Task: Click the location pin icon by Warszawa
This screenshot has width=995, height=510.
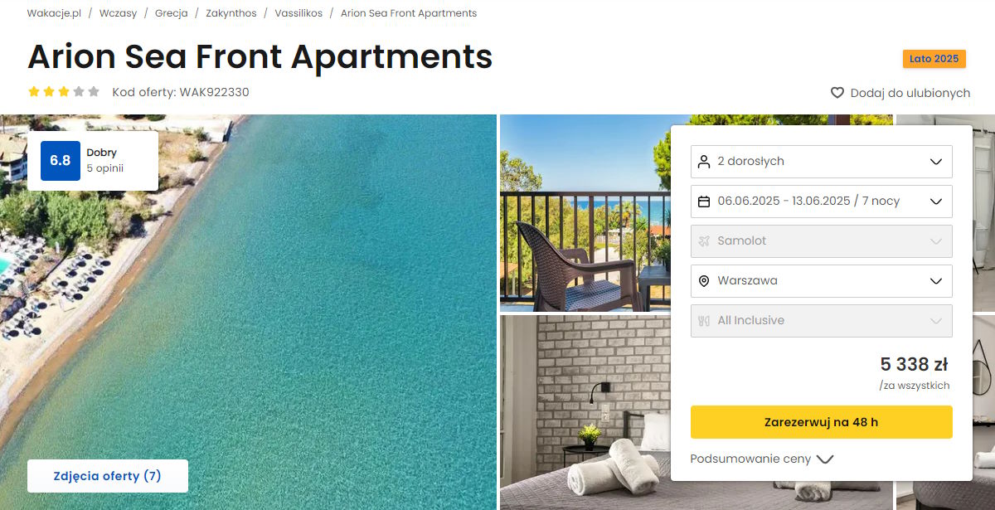Action: [x=704, y=281]
